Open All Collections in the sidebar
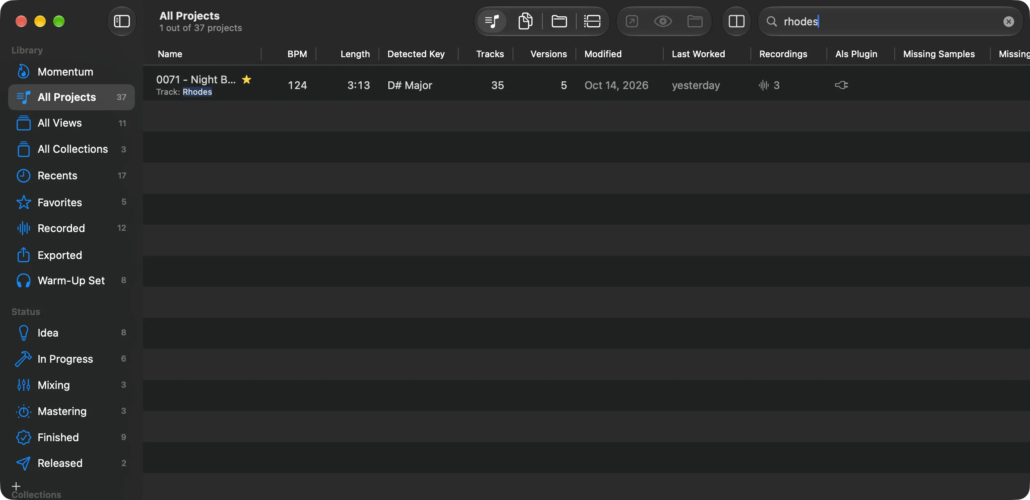 point(72,149)
